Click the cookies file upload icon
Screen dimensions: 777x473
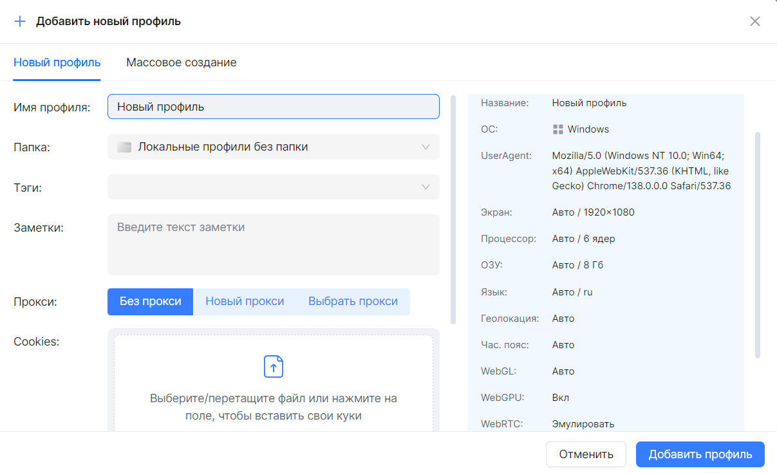(x=274, y=366)
